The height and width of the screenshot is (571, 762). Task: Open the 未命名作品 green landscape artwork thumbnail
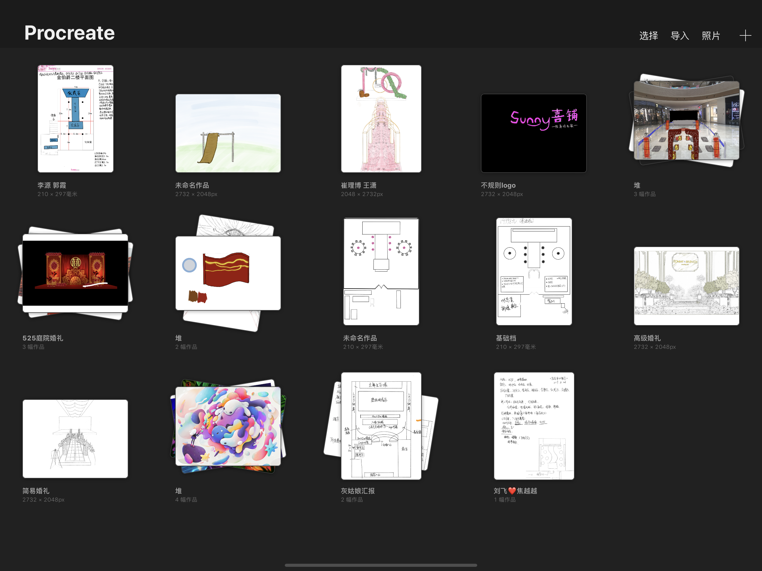pos(228,133)
